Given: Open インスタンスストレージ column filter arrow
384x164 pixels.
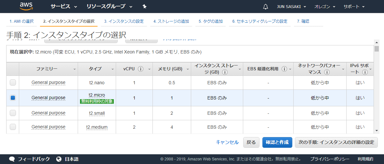Looking at the screenshot, I should pos(240,70).
